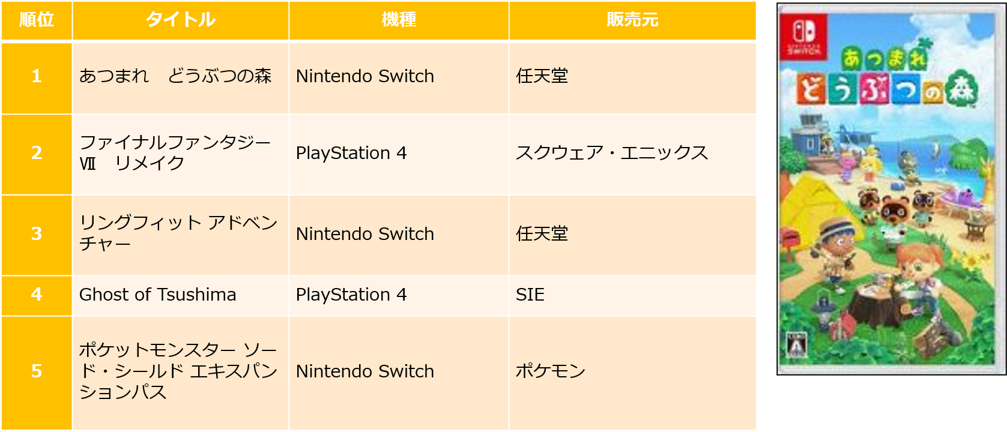This screenshot has height=432, width=1007.
Task: Click the Nintendo Switch logo on game cover
Action: coord(803,35)
